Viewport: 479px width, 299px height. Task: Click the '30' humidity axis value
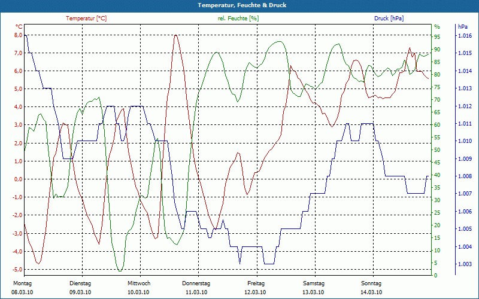tap(437, 200)
